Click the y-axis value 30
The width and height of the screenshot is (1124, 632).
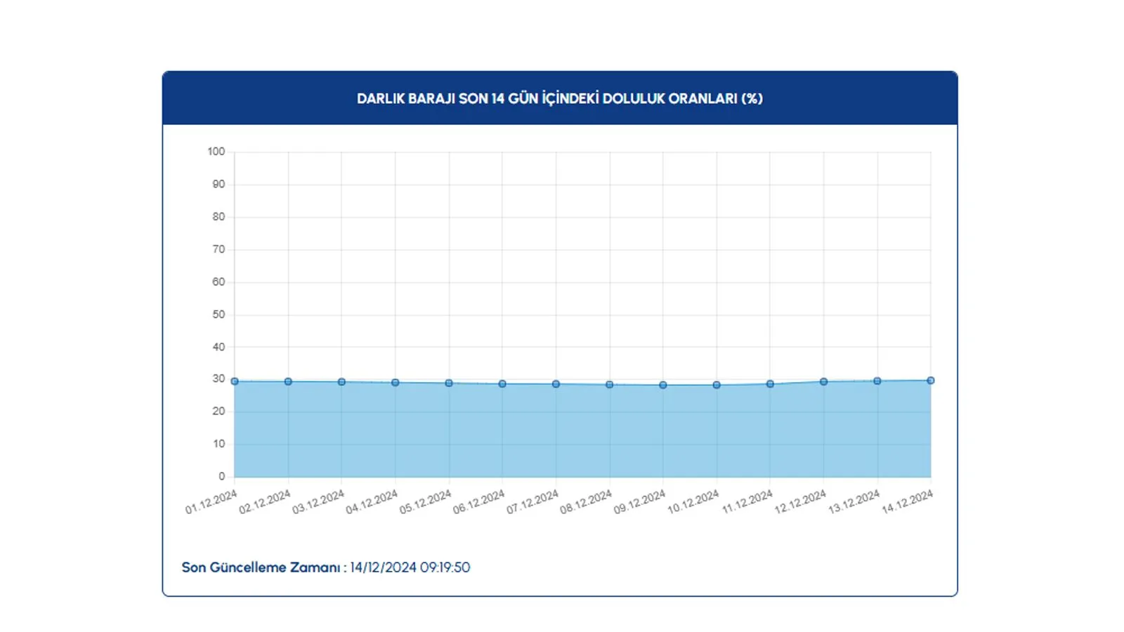[x=219, y=378]
